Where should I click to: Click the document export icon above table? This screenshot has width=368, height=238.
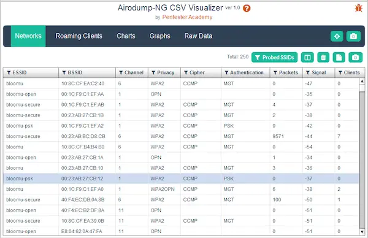coord(339,58)
